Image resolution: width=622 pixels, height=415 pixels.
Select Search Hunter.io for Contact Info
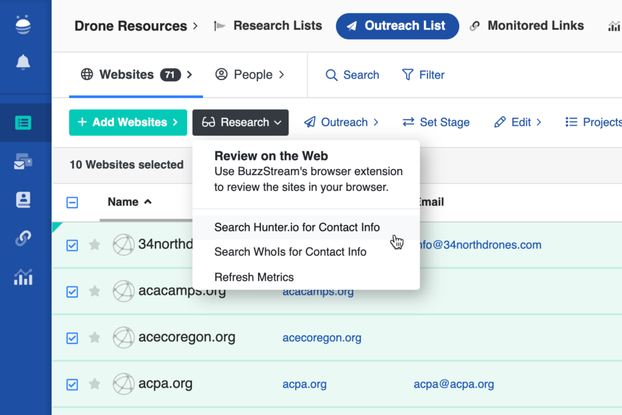tap(297, 227)
